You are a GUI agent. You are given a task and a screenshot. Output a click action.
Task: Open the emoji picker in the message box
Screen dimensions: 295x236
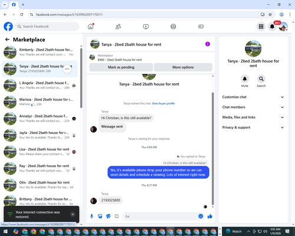[201, 217]
